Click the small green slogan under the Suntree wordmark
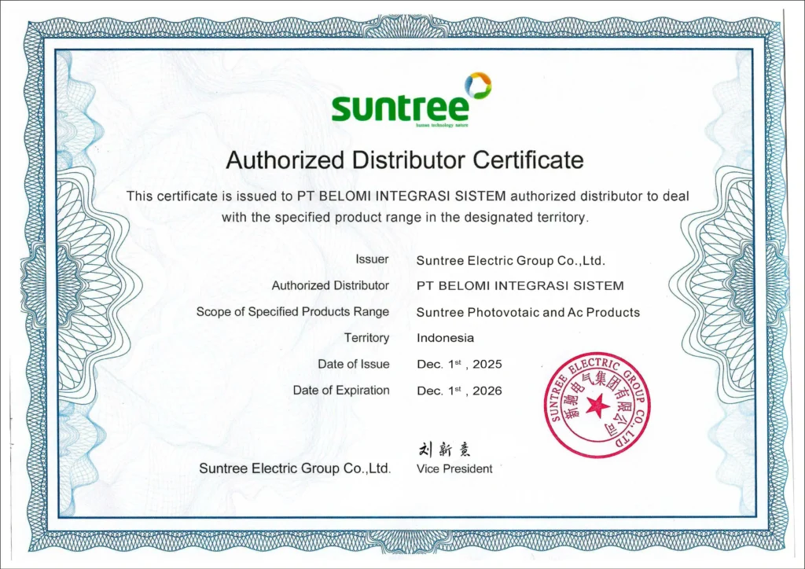This screenshot has height=569, width=805. pos(442,125)
